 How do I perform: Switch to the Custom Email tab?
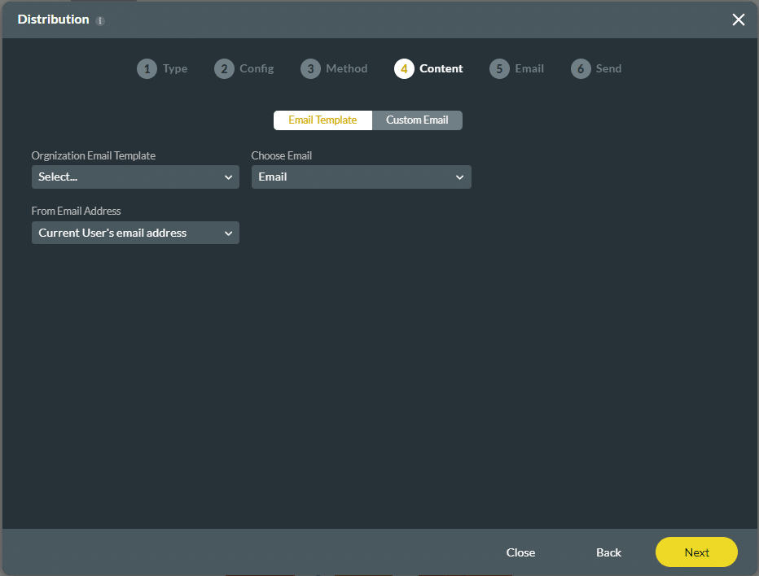tap(417, 120)
